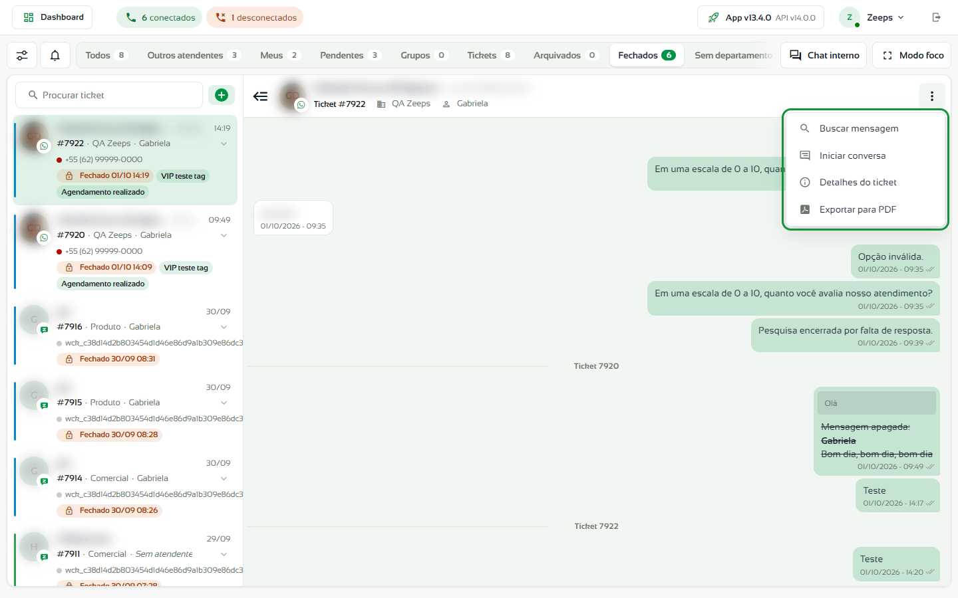Expand ticket #7914 chevron
The width and height of the screenshot is (958, 598).
point(224,478)
